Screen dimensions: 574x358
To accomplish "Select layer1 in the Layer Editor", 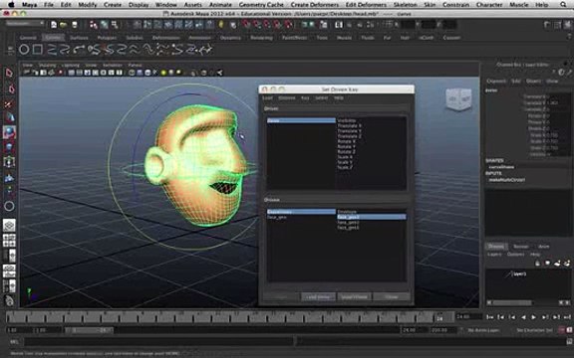I will point(519,273).
